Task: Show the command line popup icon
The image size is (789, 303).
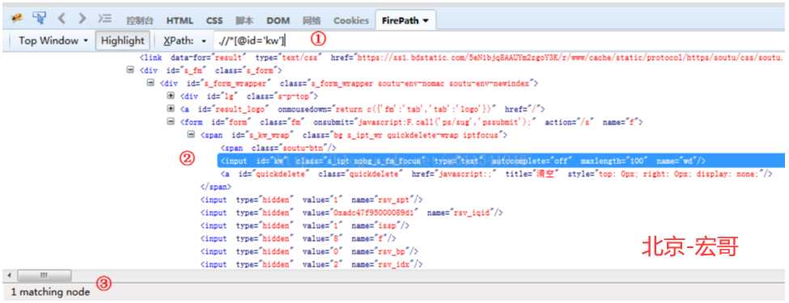Action: pos(104,19)
